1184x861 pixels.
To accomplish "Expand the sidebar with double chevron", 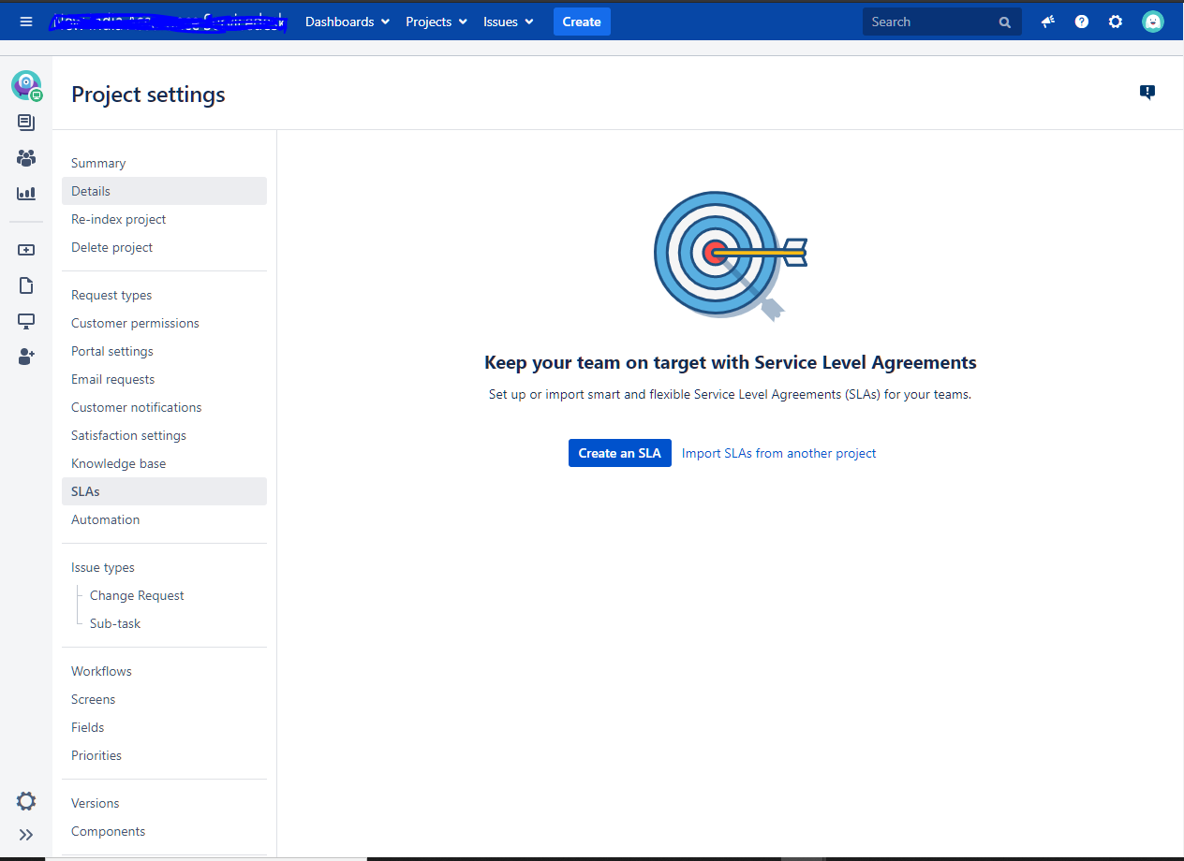I will (x=26, y=835).
